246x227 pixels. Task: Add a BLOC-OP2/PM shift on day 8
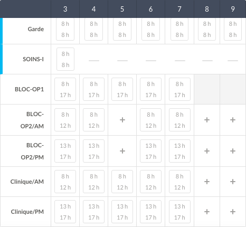[x=207, y=151]
